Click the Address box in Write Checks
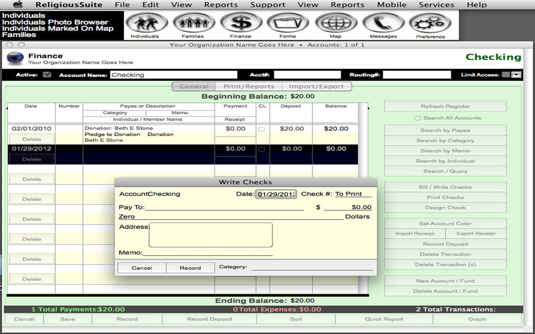 211,235
